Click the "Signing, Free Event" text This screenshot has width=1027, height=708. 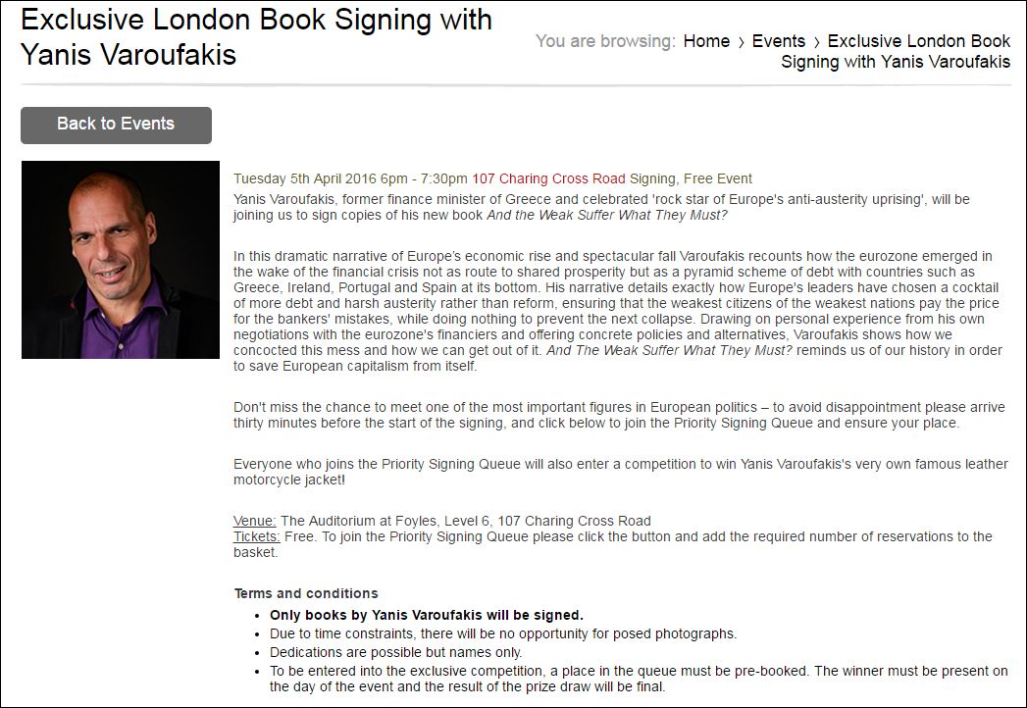tap(691, 178)
